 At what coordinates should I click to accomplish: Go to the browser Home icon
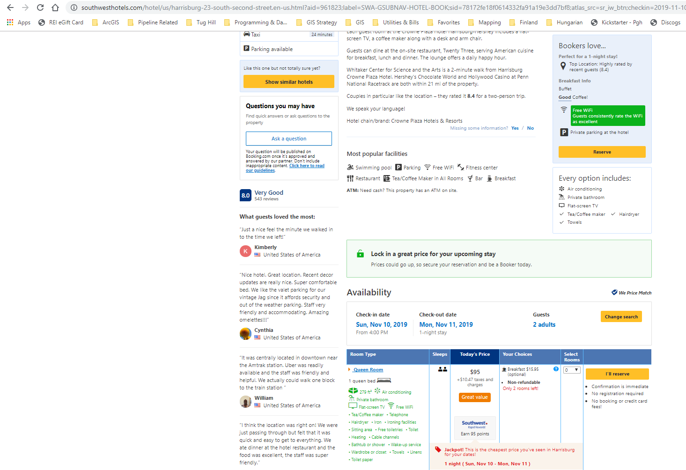tap(55, 7)
